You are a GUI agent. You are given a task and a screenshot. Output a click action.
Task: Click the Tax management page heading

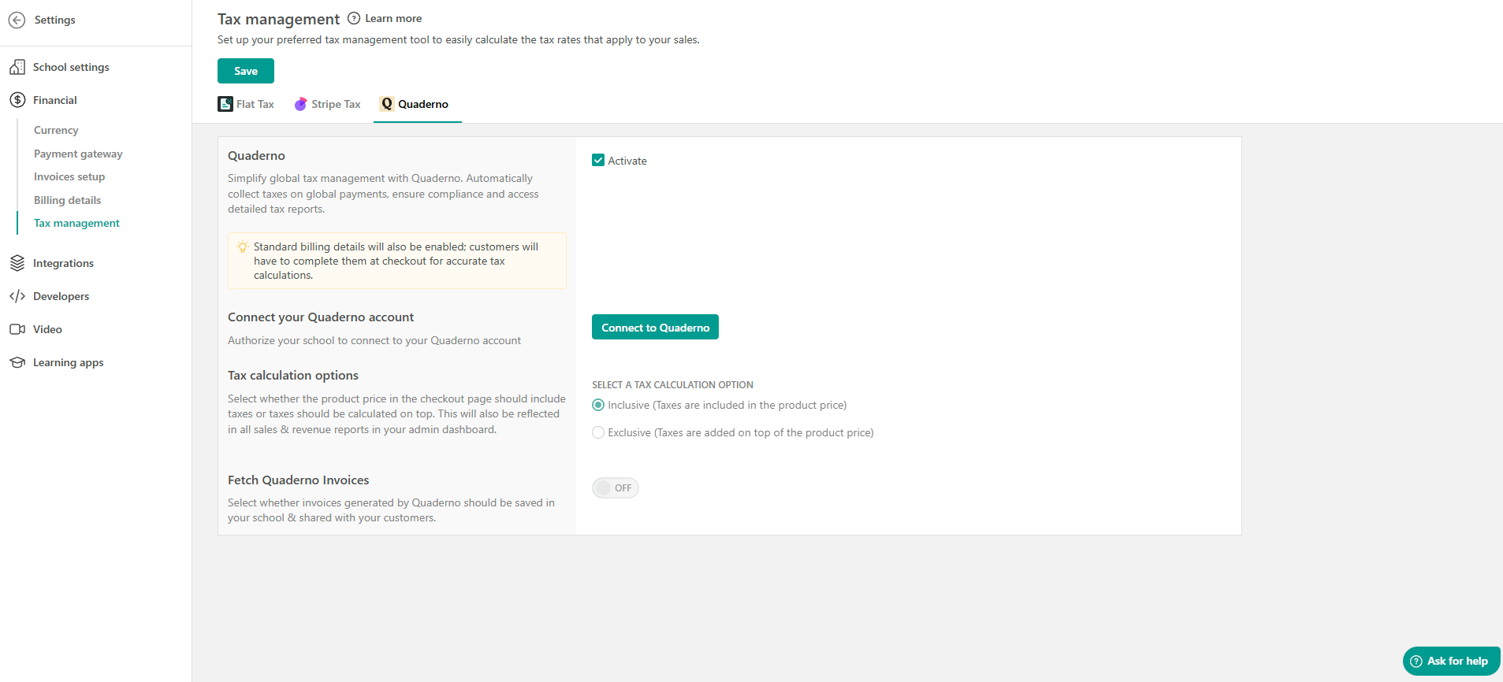tap(278, 19)
